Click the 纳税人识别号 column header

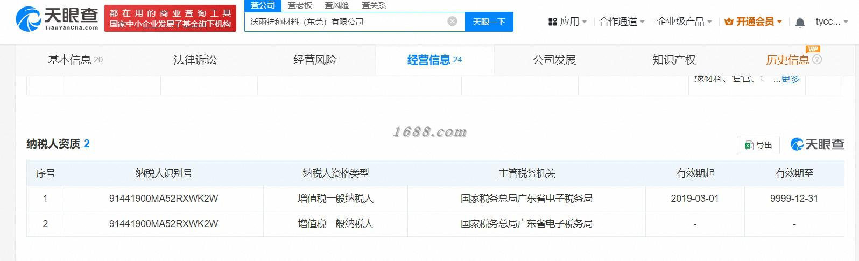click(x=164, y=173)
